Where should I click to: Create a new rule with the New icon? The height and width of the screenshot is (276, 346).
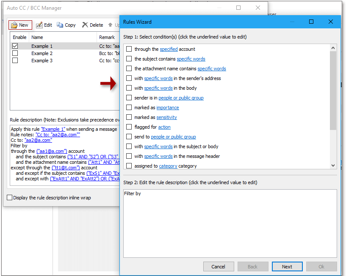pyautogui.click(x=19, y=25)
